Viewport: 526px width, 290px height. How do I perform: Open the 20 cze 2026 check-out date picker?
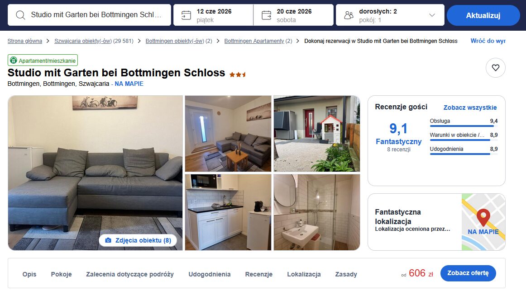pyautogui.click(x=293, y=15)
